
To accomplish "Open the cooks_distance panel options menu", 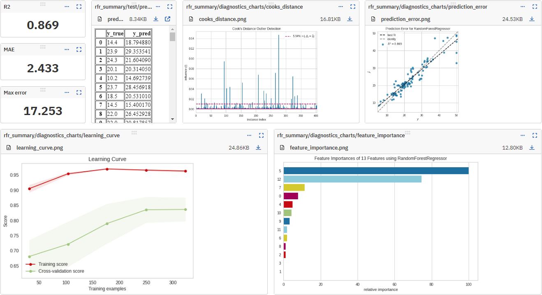I will pos(340,7).
